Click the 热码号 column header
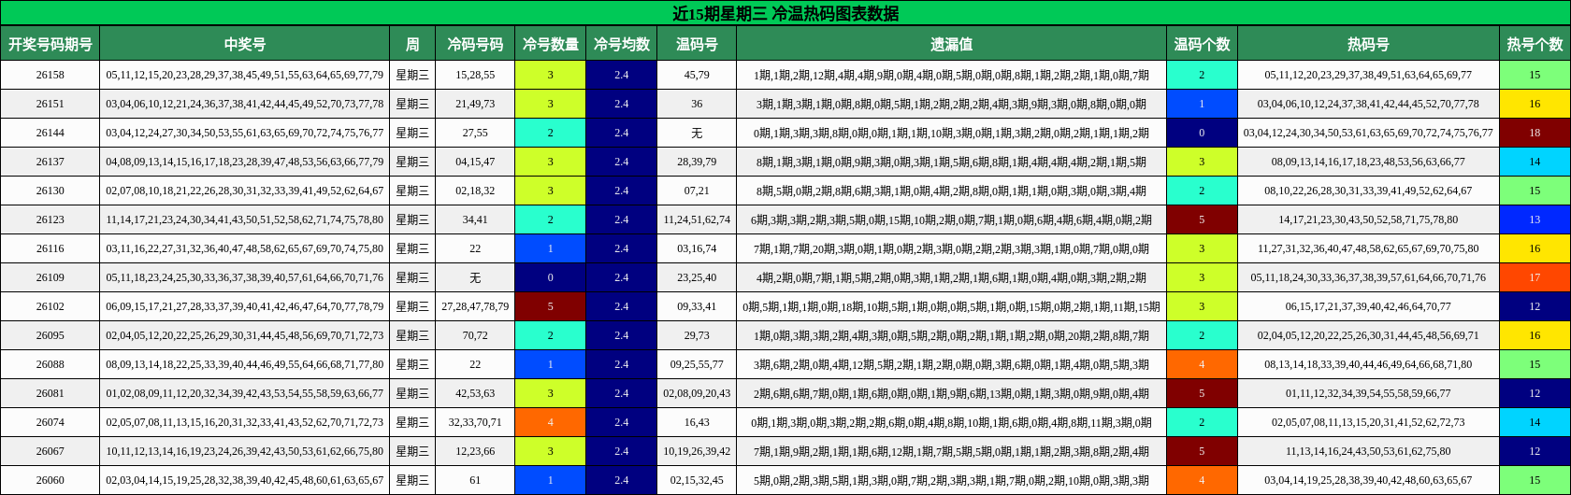This screenshot has height=495, width=1571. [1368, 44]
